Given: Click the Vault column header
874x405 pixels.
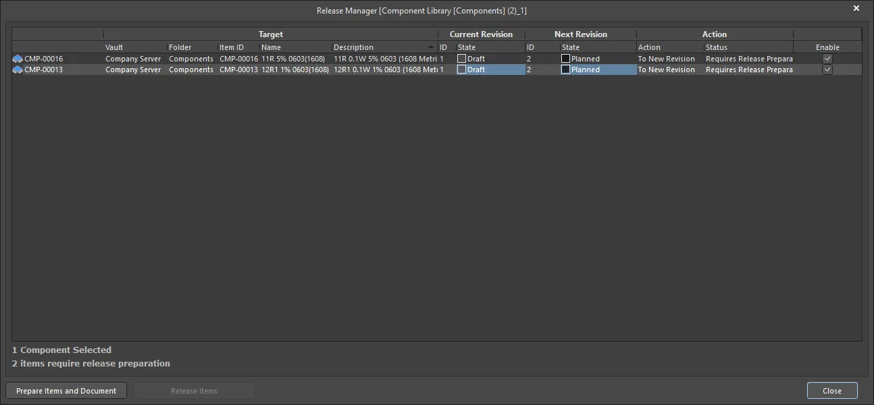Looking at the screenshot, I should click(135, 47).
